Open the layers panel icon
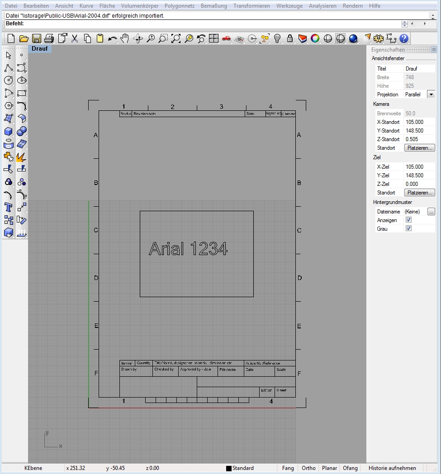This screenshot has width=441, height=474. (303, 38)
